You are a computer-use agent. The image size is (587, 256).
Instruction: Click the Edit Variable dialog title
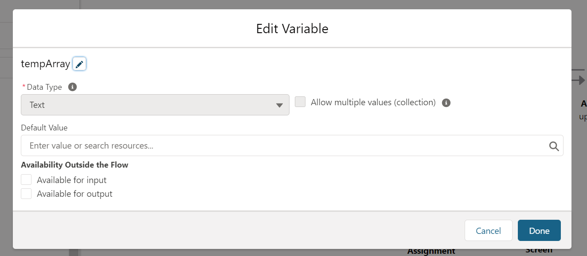pos(292,29)
